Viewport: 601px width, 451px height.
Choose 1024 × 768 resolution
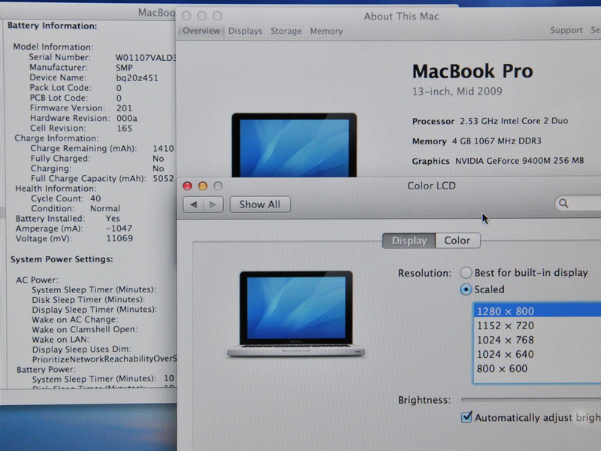[x=506, y=340]
